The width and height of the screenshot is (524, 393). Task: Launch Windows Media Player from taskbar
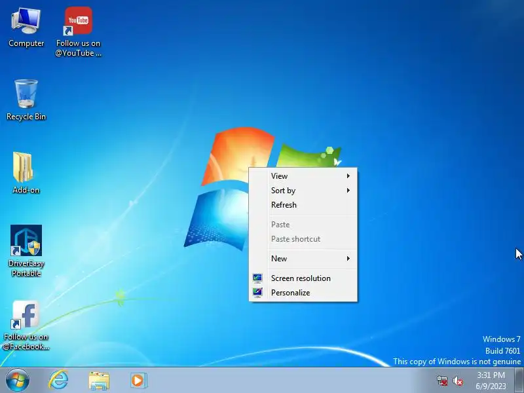[x=138, y=381]
